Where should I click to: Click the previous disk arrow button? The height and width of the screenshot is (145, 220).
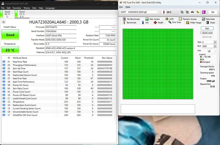tap(3, 22)
